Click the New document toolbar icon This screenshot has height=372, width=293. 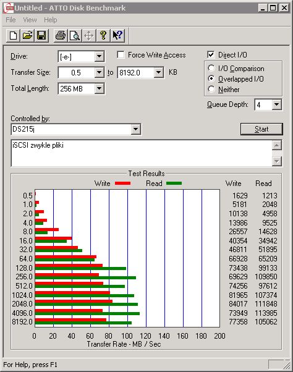point(13,36)
